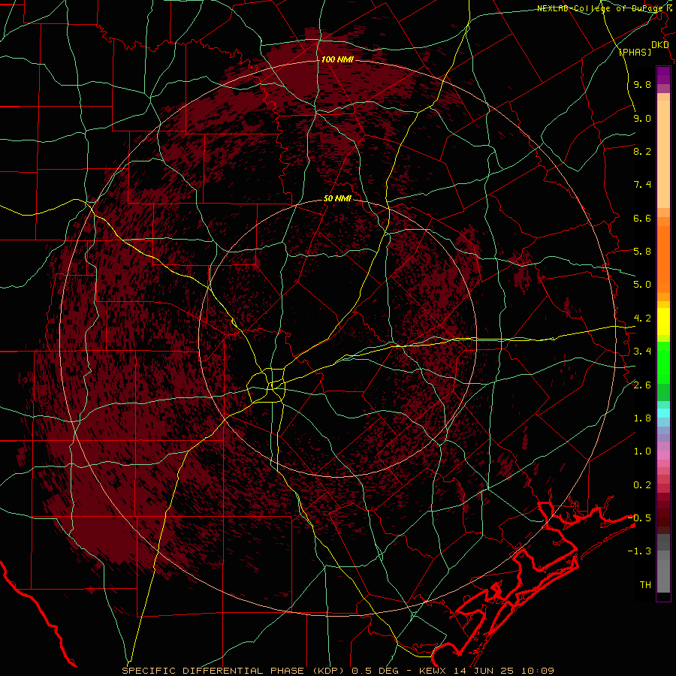Pick the cyan segment of the color bar
Viewport: 676px width, 676px height.
(663, 413)
